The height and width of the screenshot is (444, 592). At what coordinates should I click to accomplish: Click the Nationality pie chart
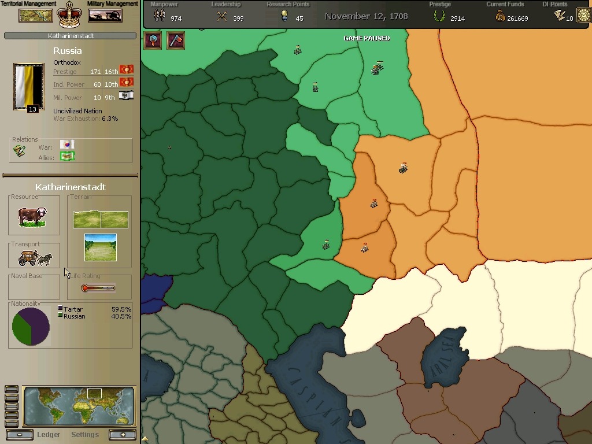point(31,327)
